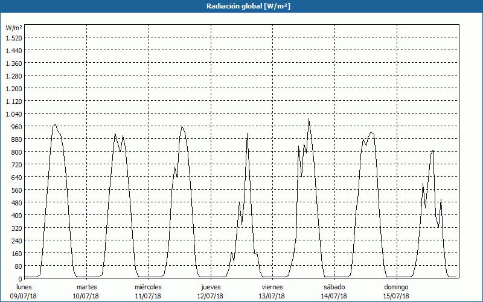Screen dimensions: 483x302
Task: Click the 1.280 y-axis value
Action: pyautogui.click(x=14, y=76)
